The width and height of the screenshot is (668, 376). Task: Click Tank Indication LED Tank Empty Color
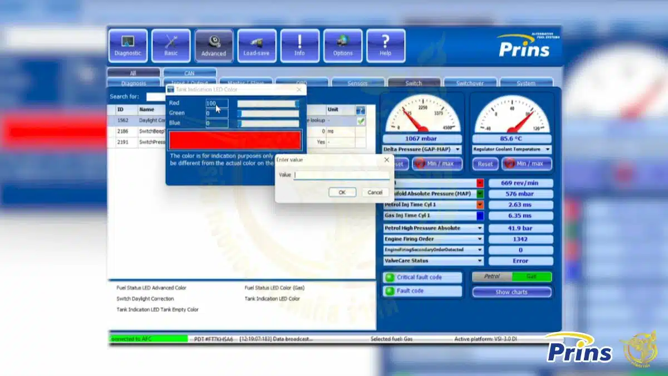pyautogui.click(x=158, y=310)
